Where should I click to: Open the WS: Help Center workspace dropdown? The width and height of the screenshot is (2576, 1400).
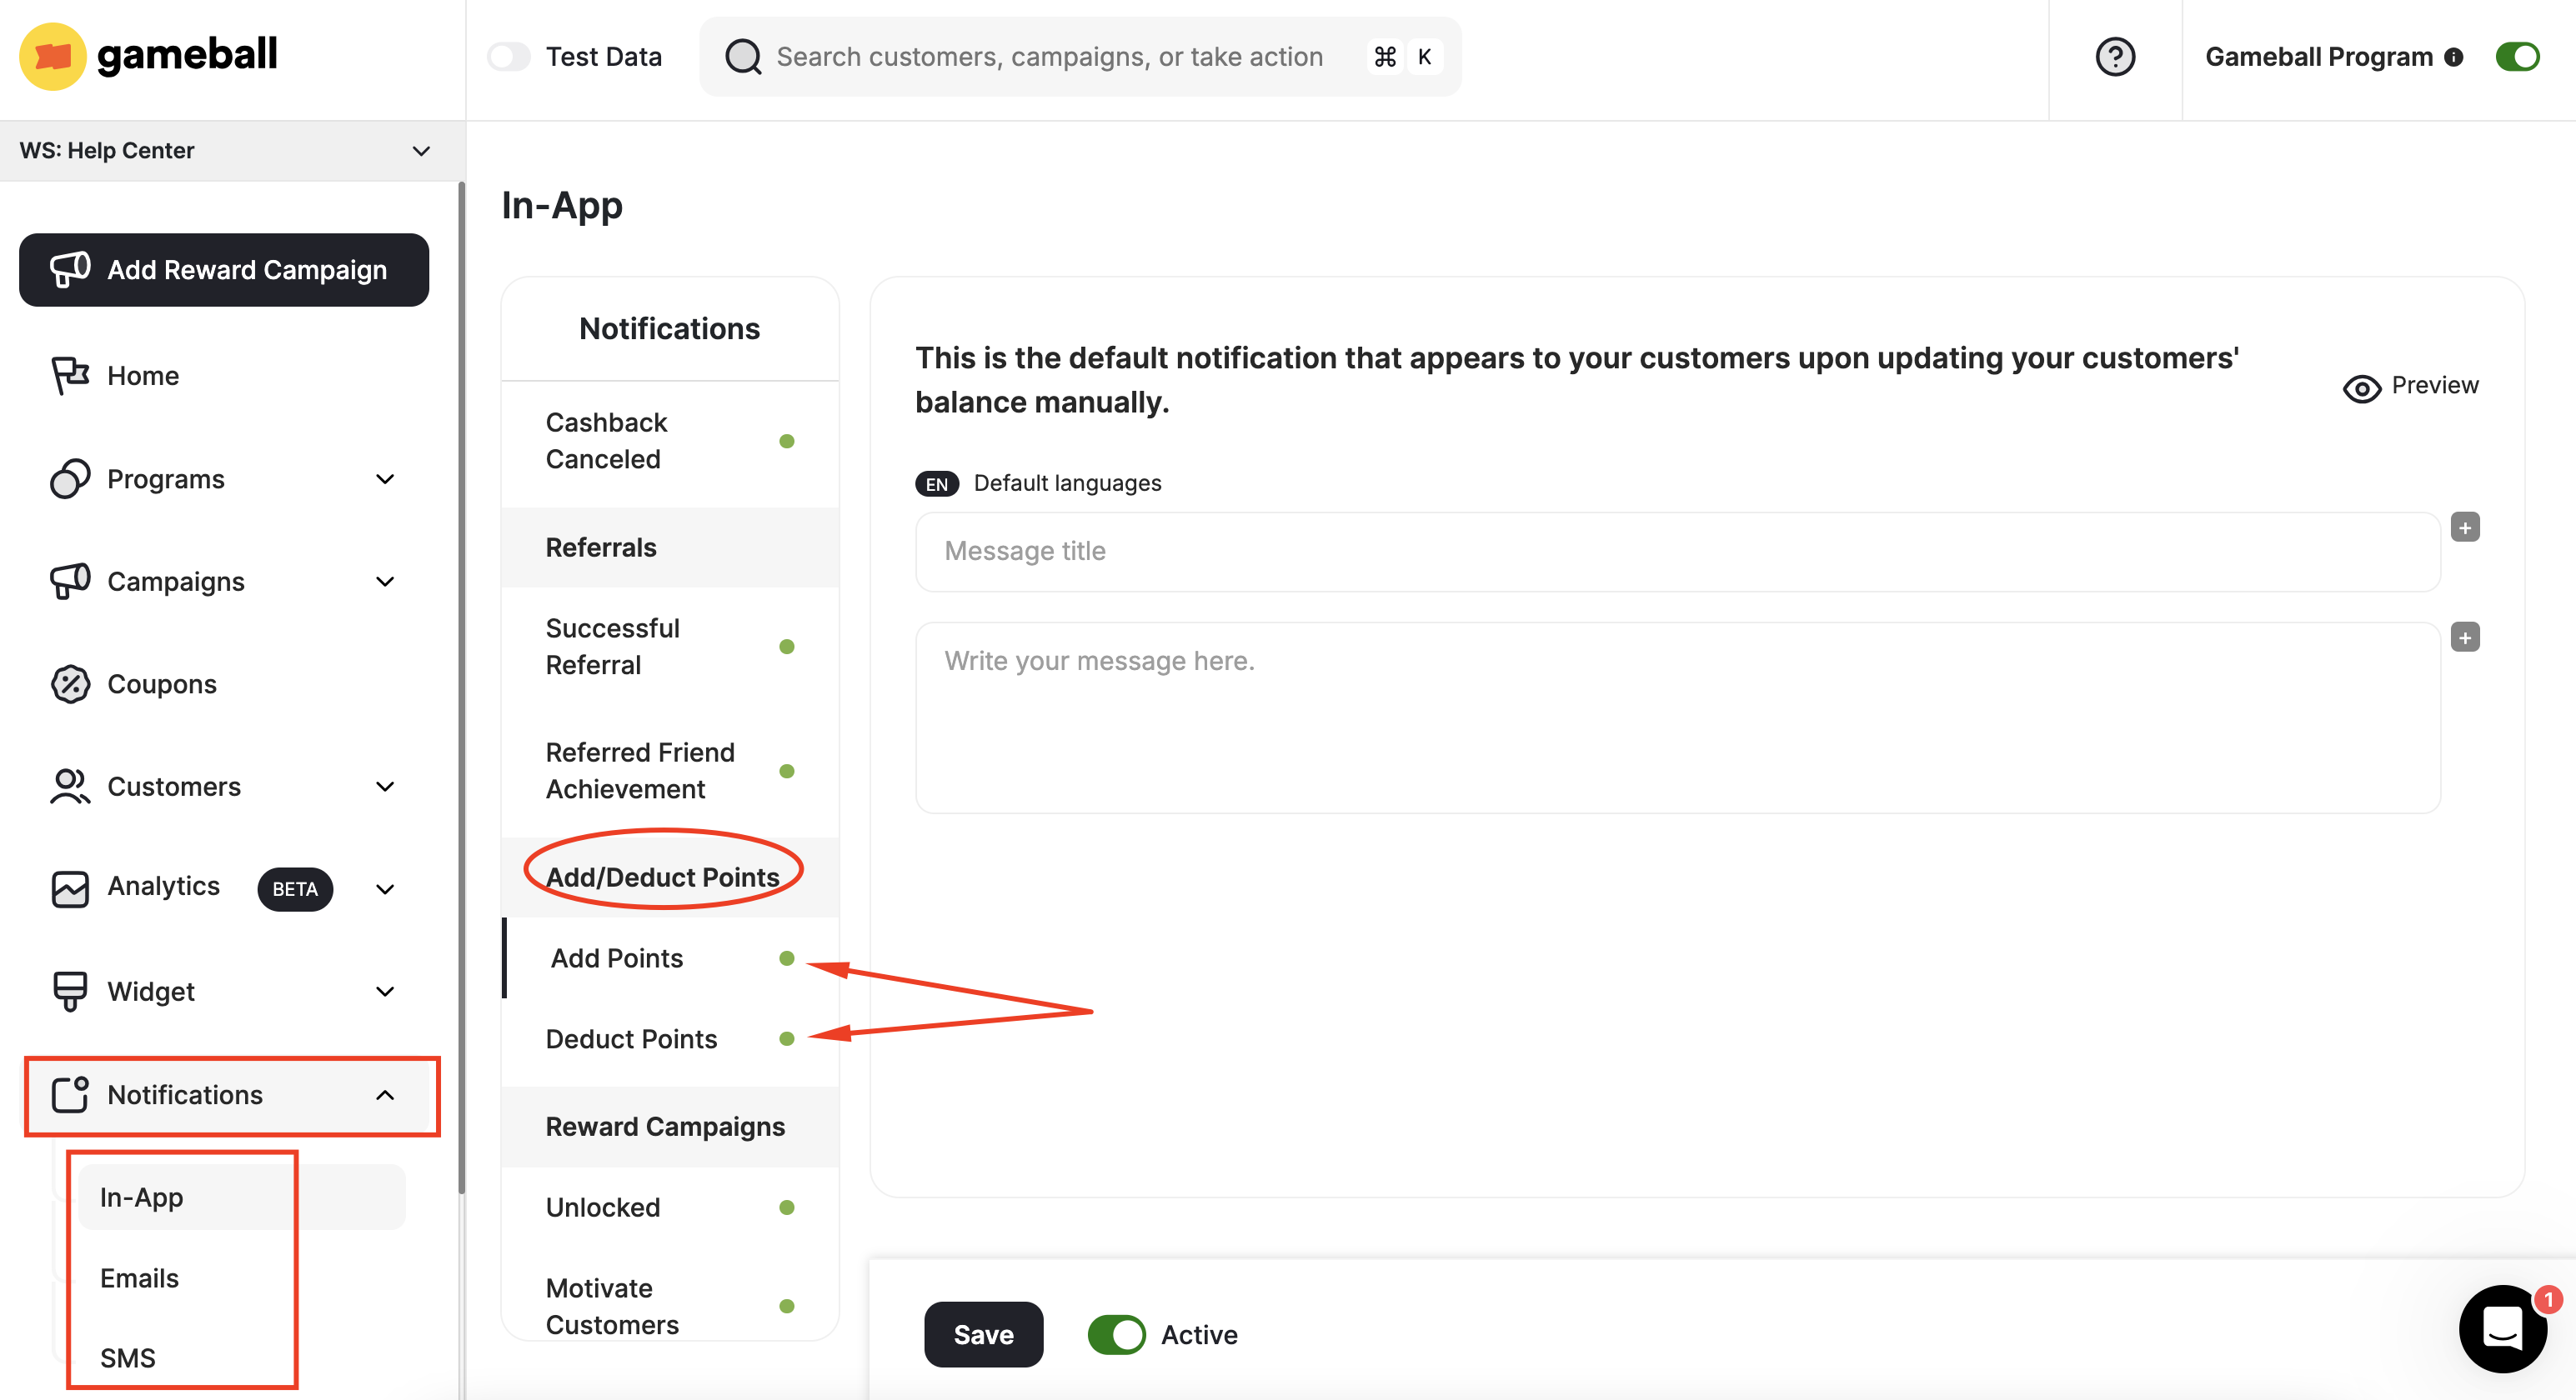tap(421, 151)
